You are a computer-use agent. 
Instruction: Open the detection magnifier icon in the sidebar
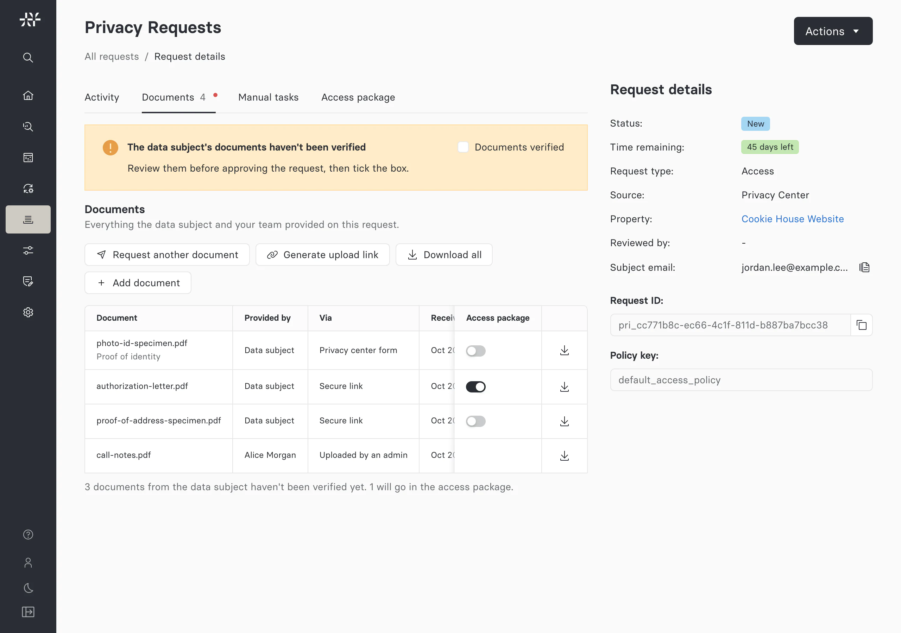click(28, 126)
